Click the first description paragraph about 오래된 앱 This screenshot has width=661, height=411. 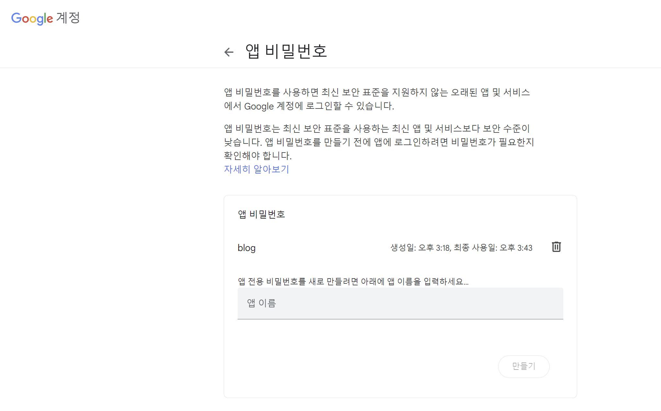click(x=377, y=93)
